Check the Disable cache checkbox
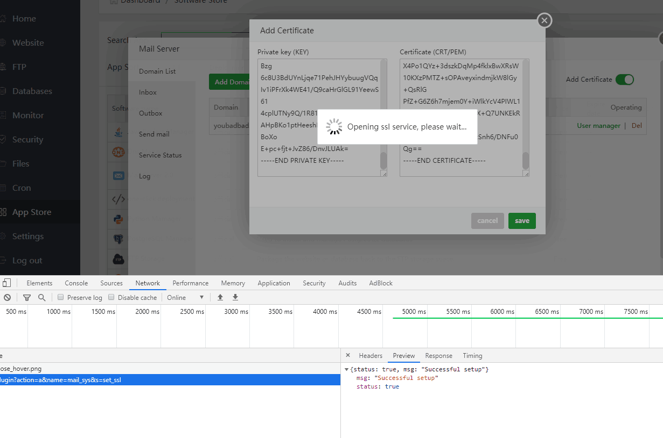Screen dimensions: 663x438 pos(111,297)
